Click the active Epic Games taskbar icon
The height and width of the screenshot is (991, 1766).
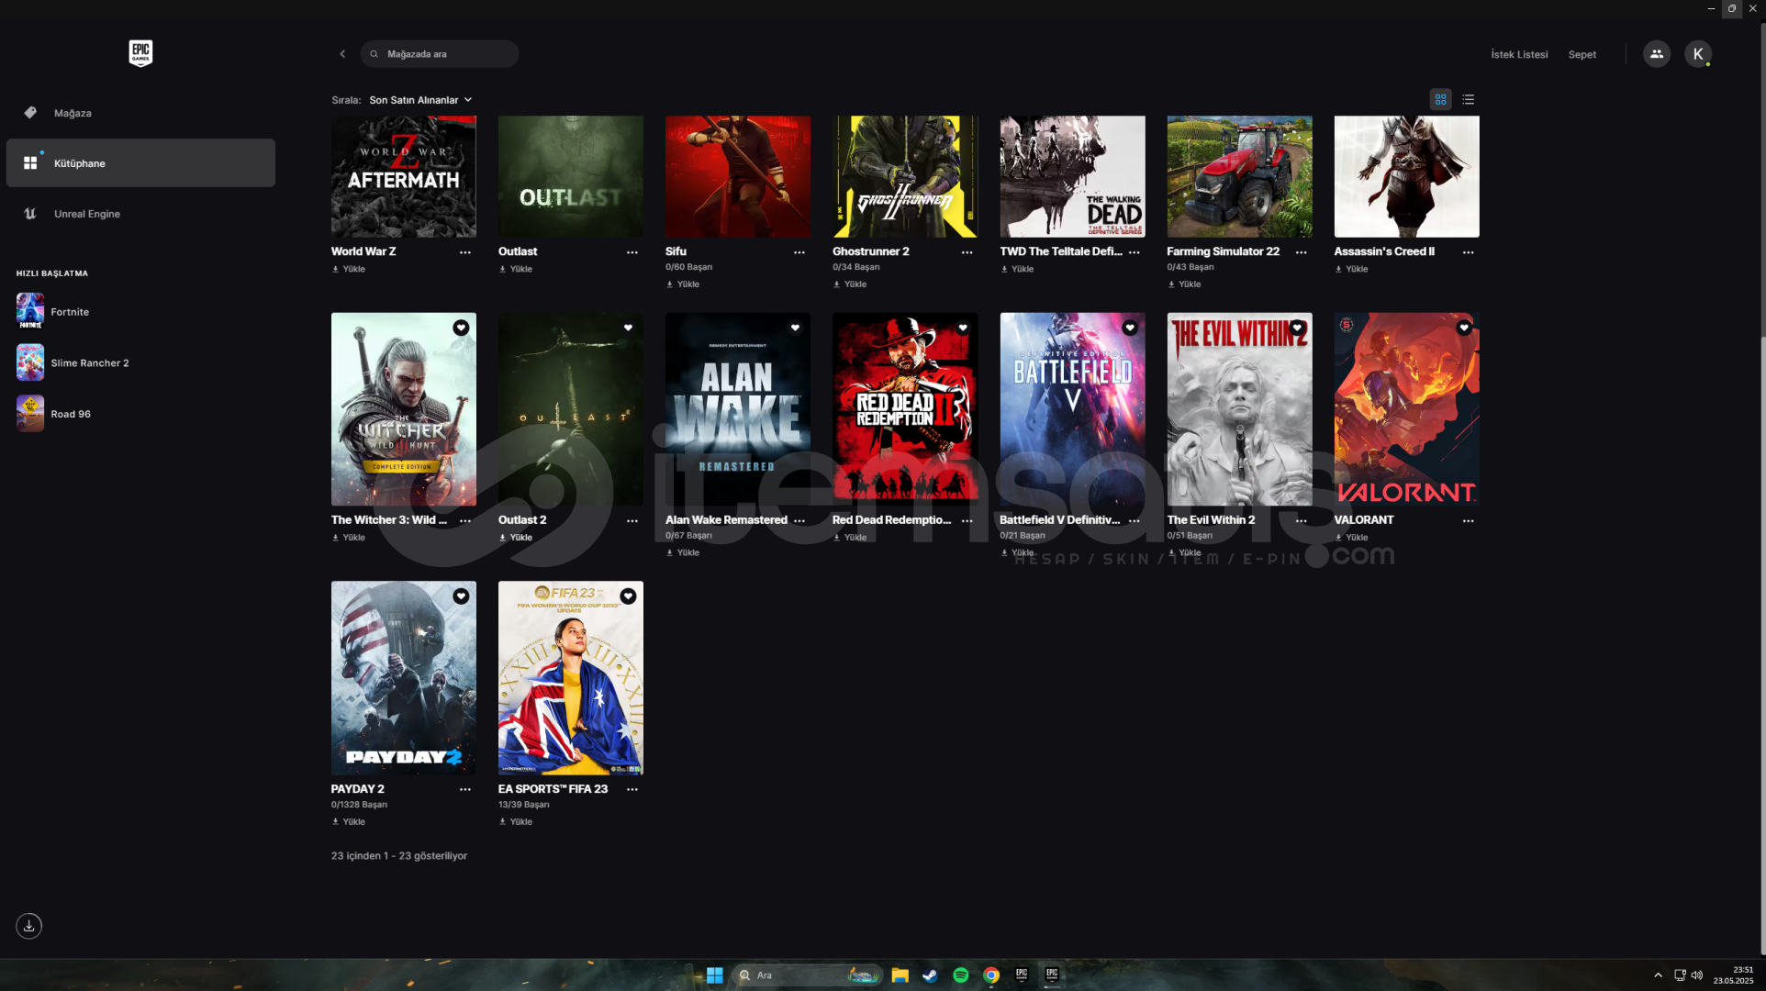click(1052, 975)
